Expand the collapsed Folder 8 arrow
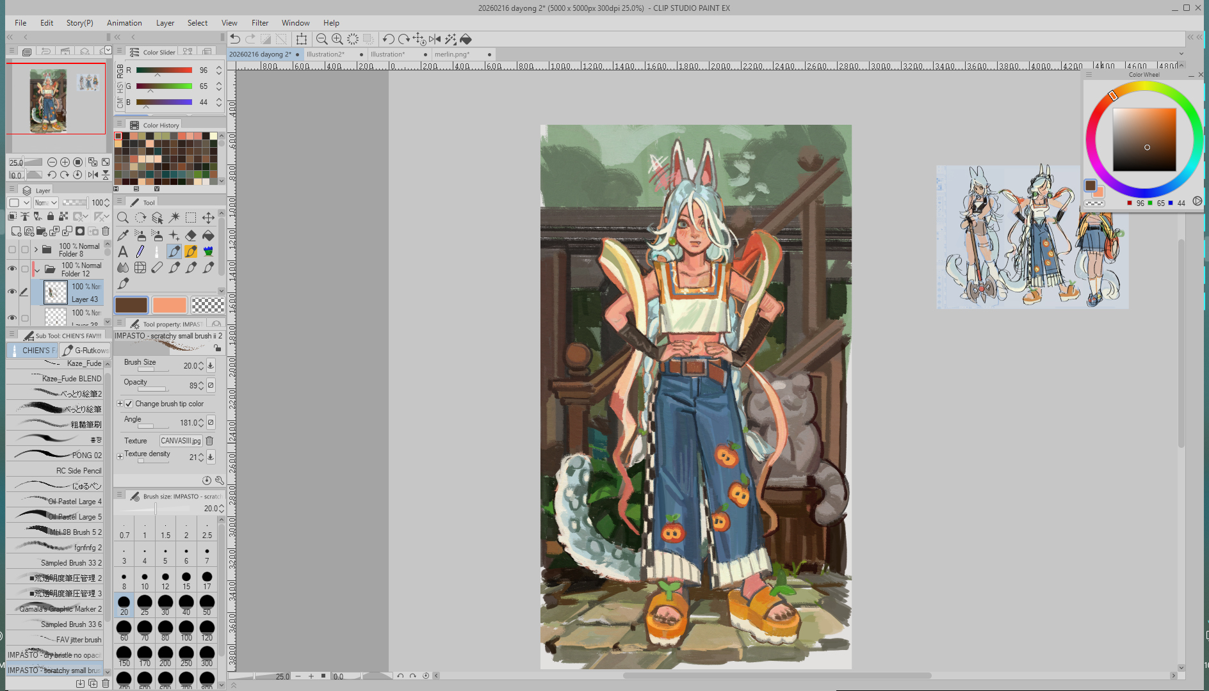This screenshot has width=1209, height=691. (36, 250)
